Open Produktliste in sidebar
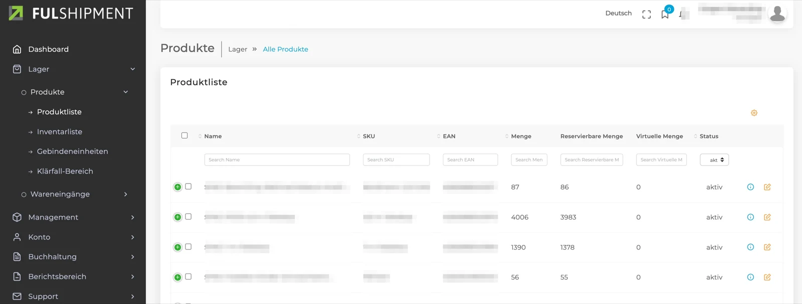This screenshot has height=304, width=802. [59, 112]
